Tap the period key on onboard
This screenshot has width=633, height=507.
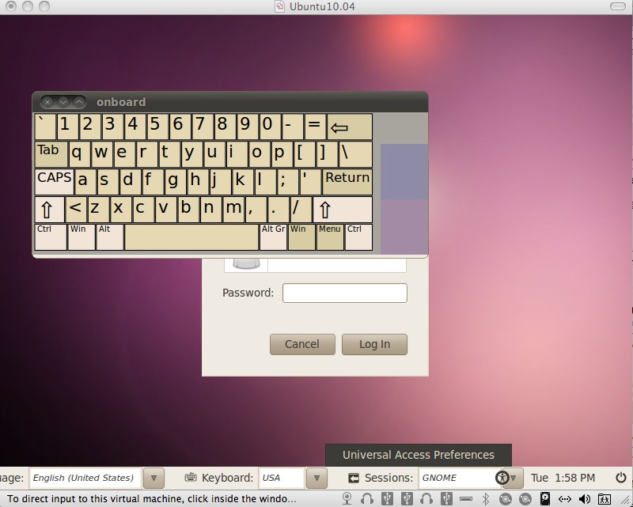pyautogui.click(x=279, y=210)
